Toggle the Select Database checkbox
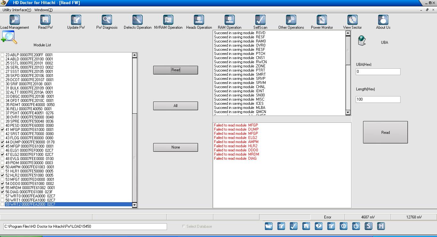Screen dimensions: 437x237 (184, 226)
